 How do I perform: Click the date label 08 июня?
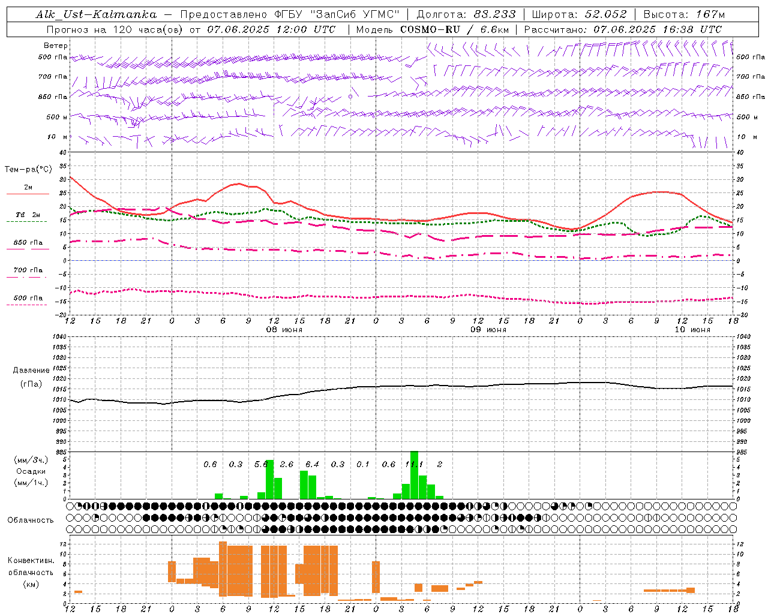[x=284, y=330]
